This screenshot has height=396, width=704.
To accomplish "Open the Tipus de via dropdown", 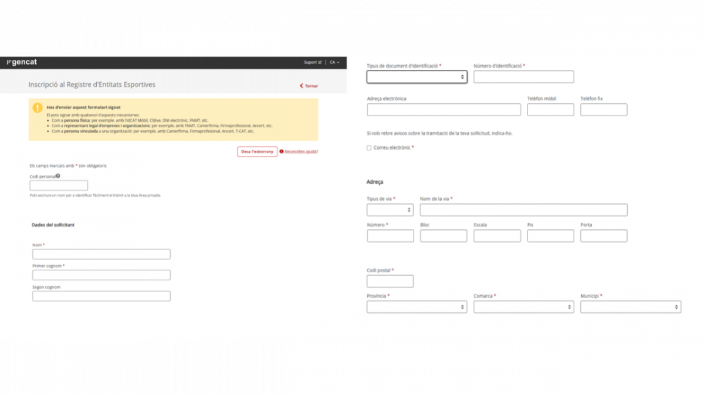I will pyautogui.click(x=390, y=209).
